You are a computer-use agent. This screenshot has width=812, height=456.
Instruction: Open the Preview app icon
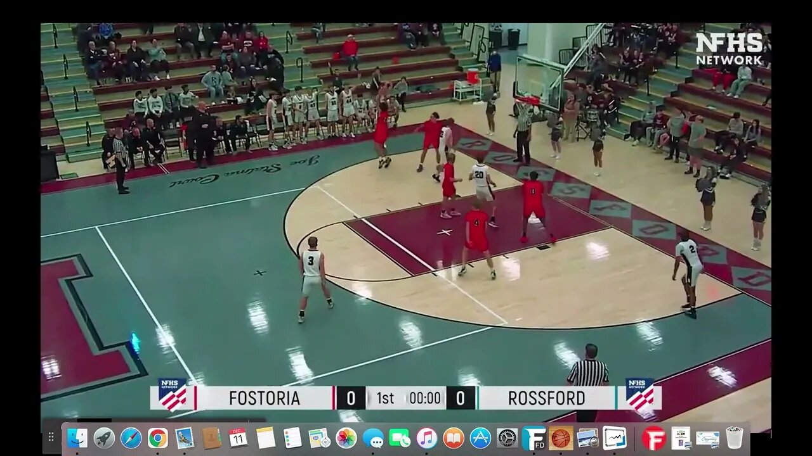587,438
